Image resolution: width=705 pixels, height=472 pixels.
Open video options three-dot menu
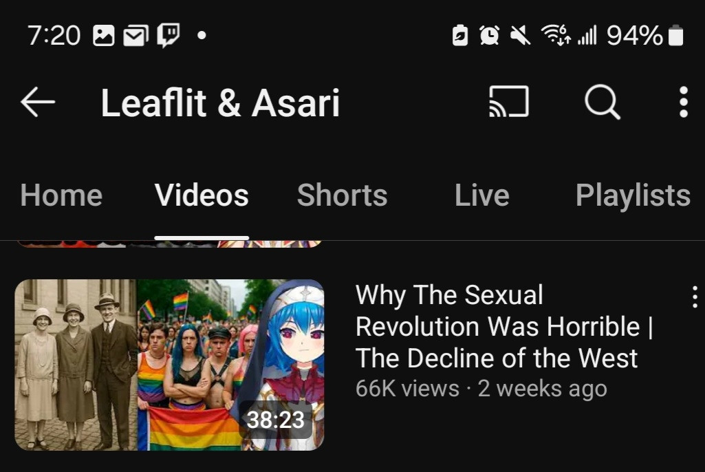(695, 297)
